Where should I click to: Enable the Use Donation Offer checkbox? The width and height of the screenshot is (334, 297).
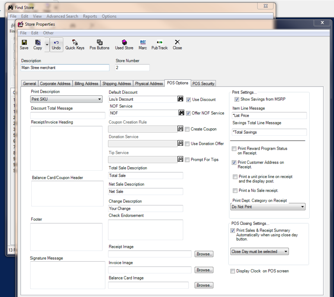(187, 144)
